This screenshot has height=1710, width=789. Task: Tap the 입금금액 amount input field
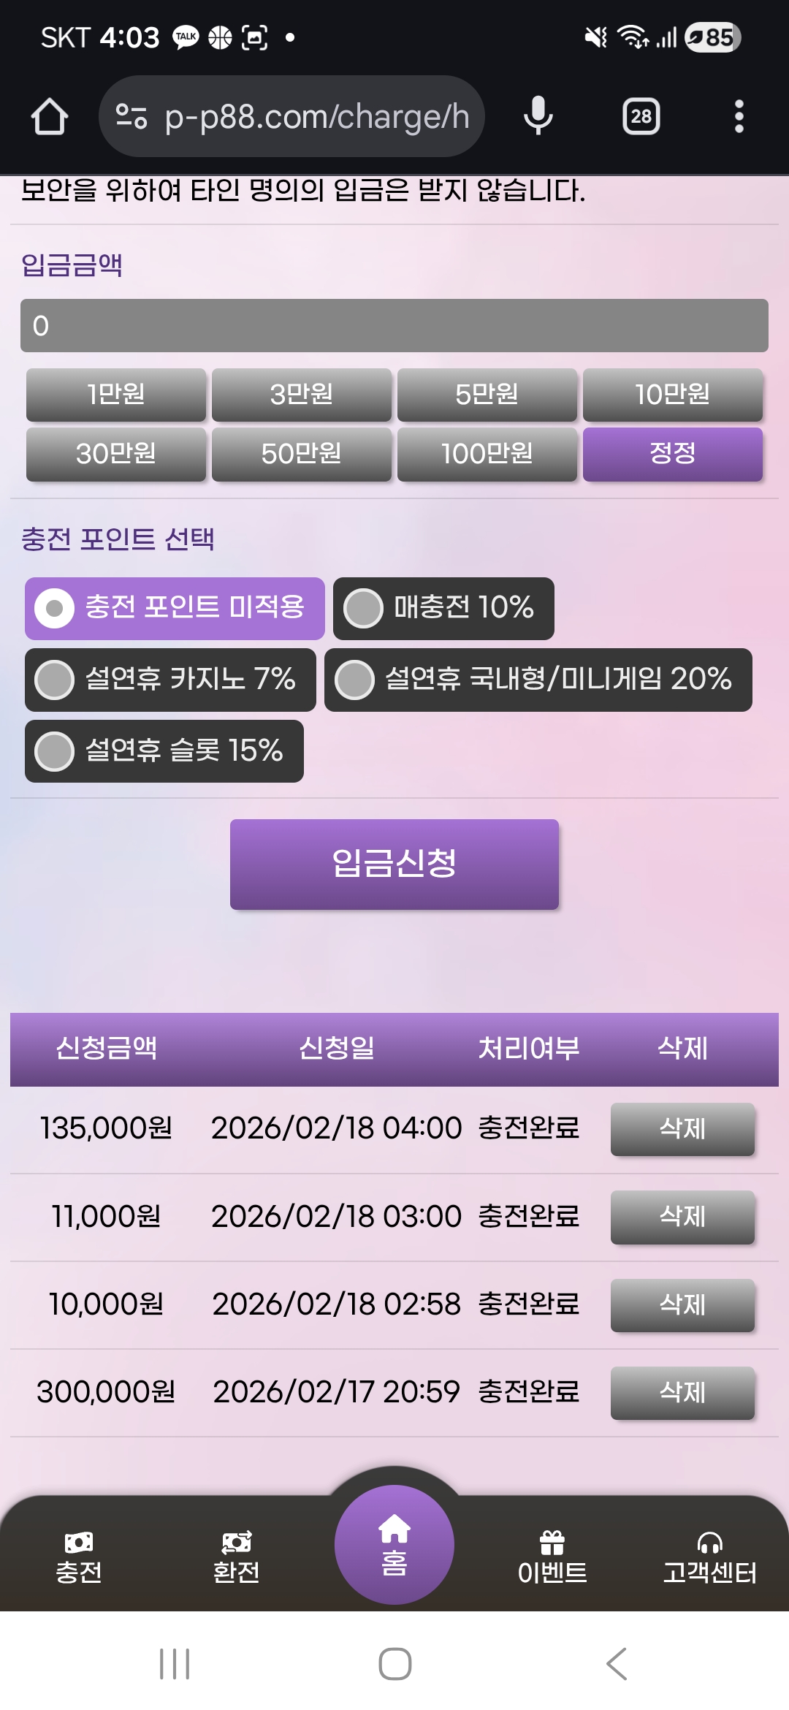point(394,326)
